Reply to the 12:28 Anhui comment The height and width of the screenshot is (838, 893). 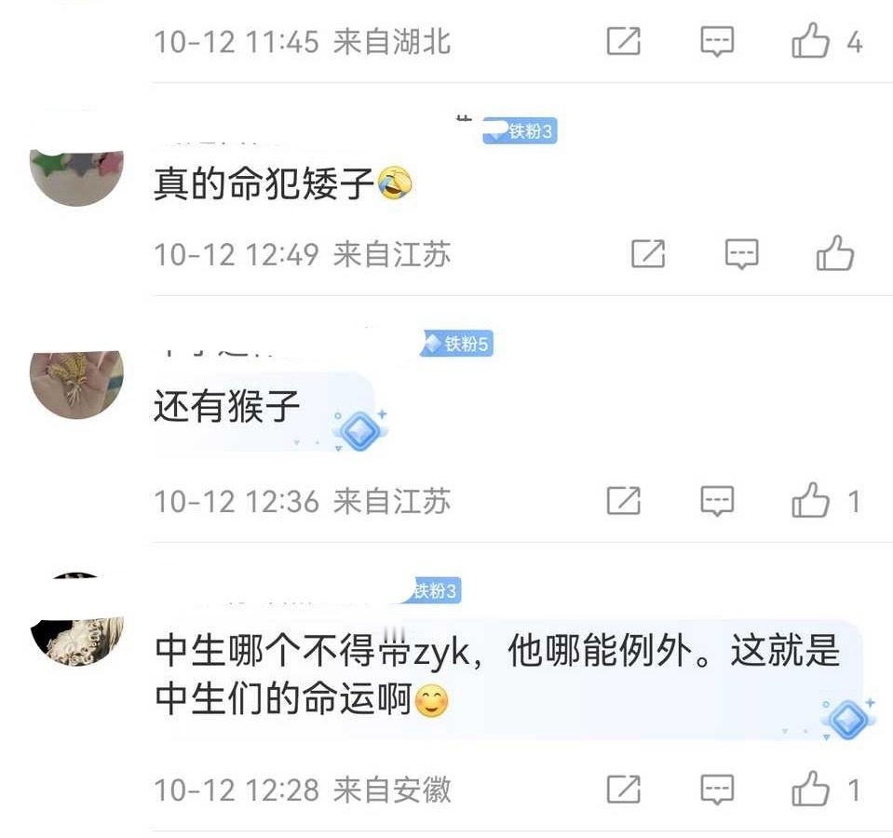tap(717, 790)
